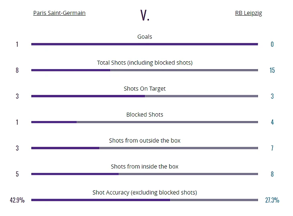Screen dimensions: 293x216
Task: Click the Shots from inside the box bar
Action: 144,174
